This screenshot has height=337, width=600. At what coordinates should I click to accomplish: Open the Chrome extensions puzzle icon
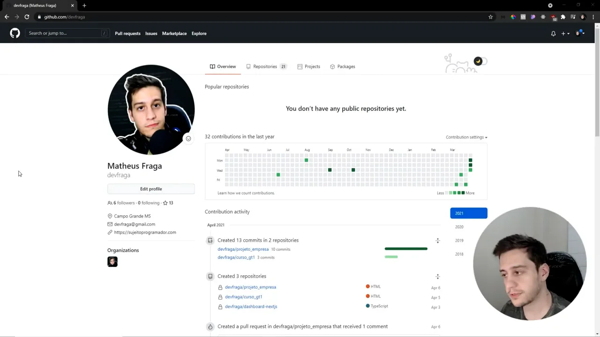pos(563,17)
